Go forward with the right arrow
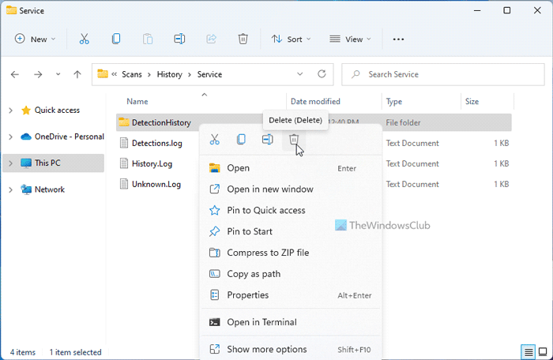The image size is (553, 360). 38,74
